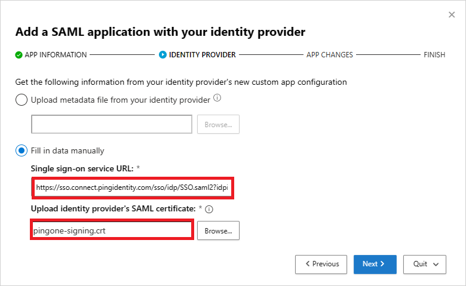Close the SAML application dialog

click(452, 14)
